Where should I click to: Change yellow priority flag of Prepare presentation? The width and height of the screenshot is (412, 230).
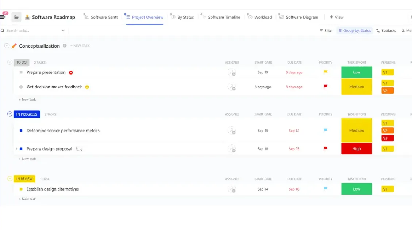(326, 72)
